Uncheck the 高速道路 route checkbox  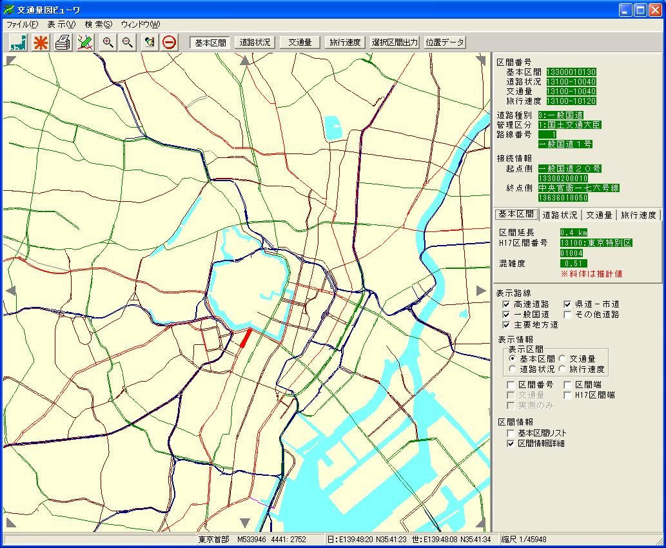pyautogui.click(x=506, y=304)
